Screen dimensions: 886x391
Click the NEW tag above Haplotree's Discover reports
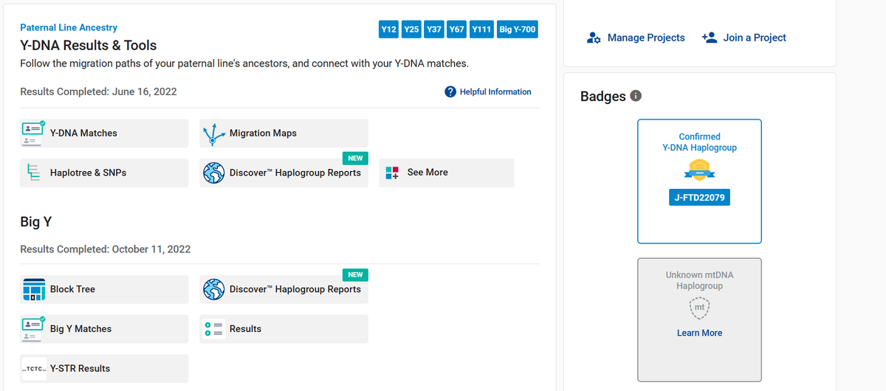pyautogui.click(x=355, y=158)
